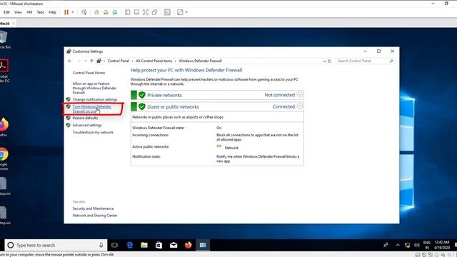Viewport: 457px width, 257px height.
Task: Click the up-one-level arrow in address bar
Action: pos(92,61)
